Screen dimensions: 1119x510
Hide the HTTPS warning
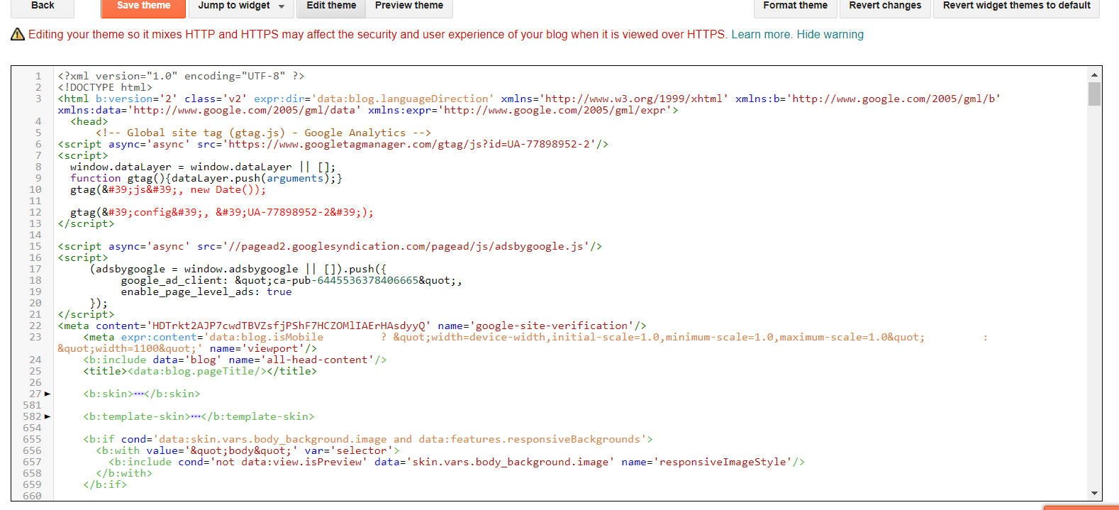click(830, 34)
